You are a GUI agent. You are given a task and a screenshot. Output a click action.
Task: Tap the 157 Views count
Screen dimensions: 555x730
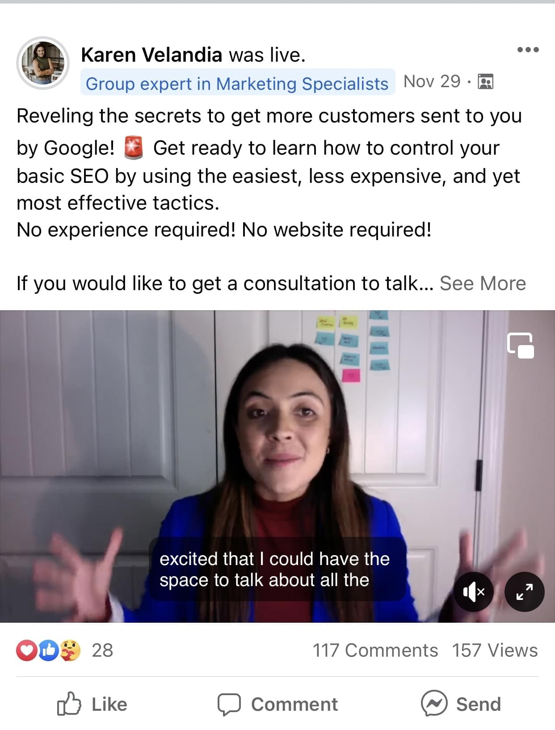[495, 650]
